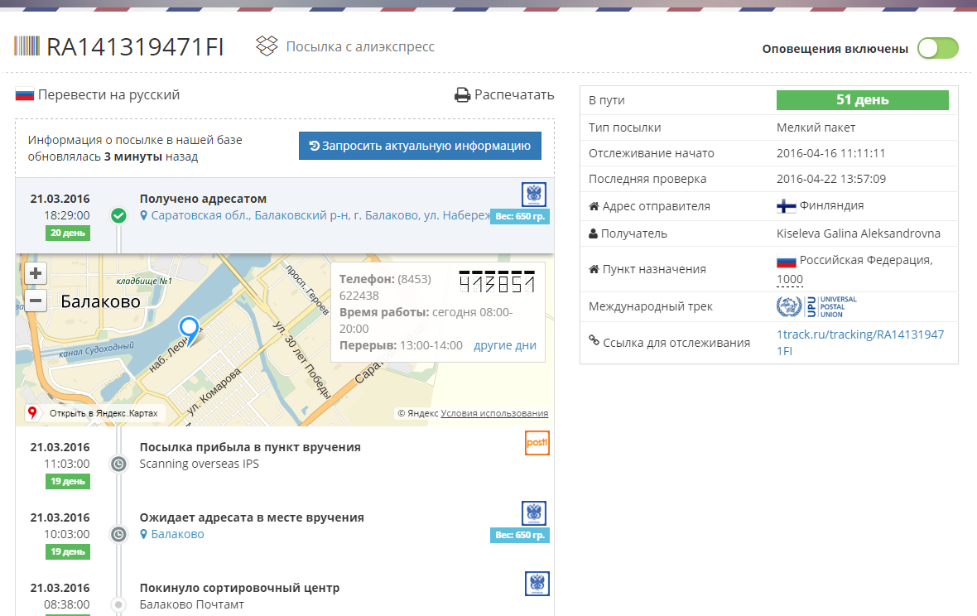Click the '19 день' badge at the 11:03:00 event

[x=68, y=482]
